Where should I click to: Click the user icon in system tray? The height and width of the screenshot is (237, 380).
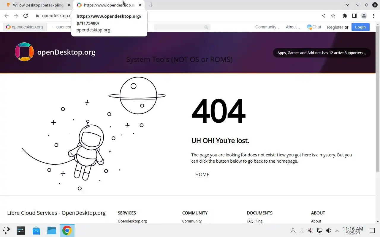click(293, 230)
